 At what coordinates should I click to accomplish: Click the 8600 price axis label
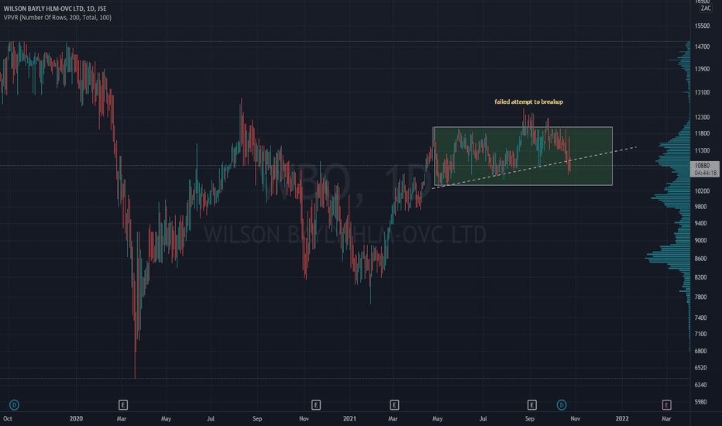point(701,259)
